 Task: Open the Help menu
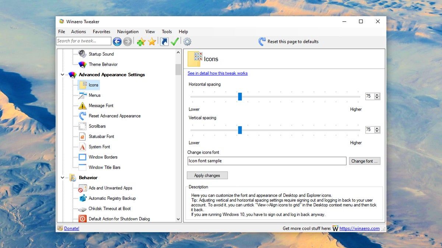[183, 32]
